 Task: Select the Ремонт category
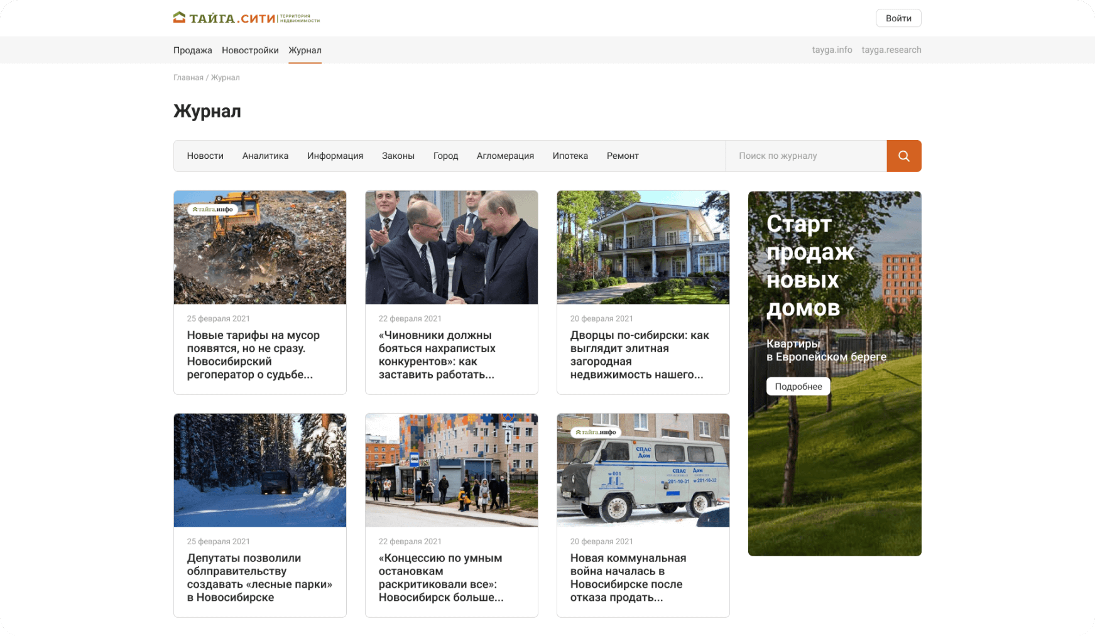(x=622, y=156)
